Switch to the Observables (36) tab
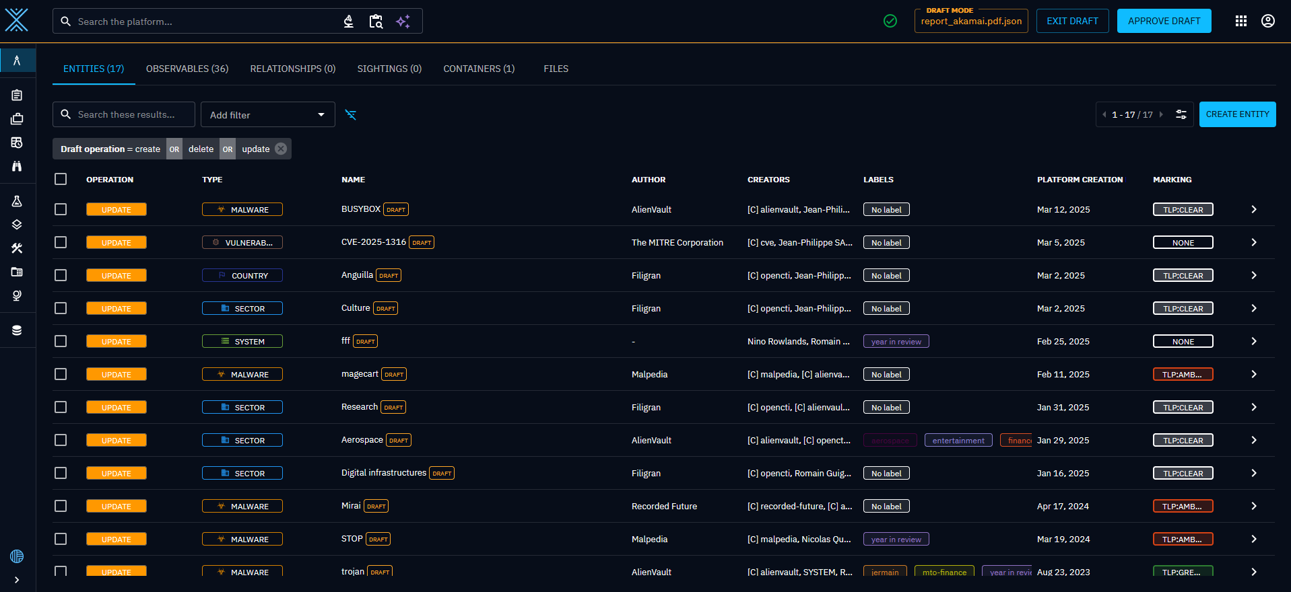Screen dimensions: 1291x592 point(187,69)
